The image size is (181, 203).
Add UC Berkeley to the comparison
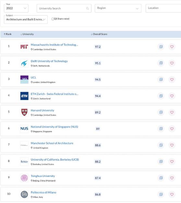click(161, 162)
